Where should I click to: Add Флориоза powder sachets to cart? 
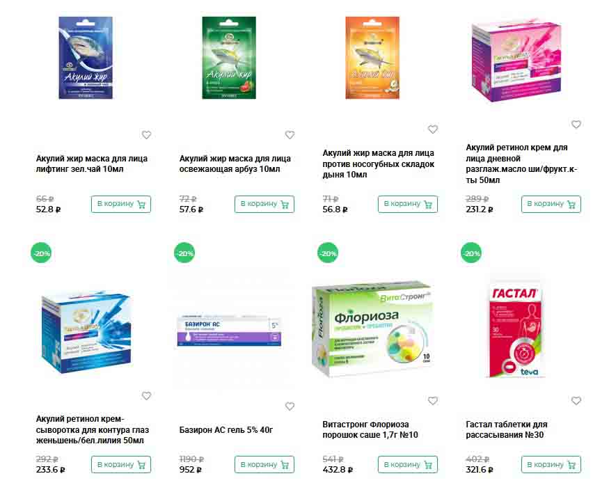(408, 465)
